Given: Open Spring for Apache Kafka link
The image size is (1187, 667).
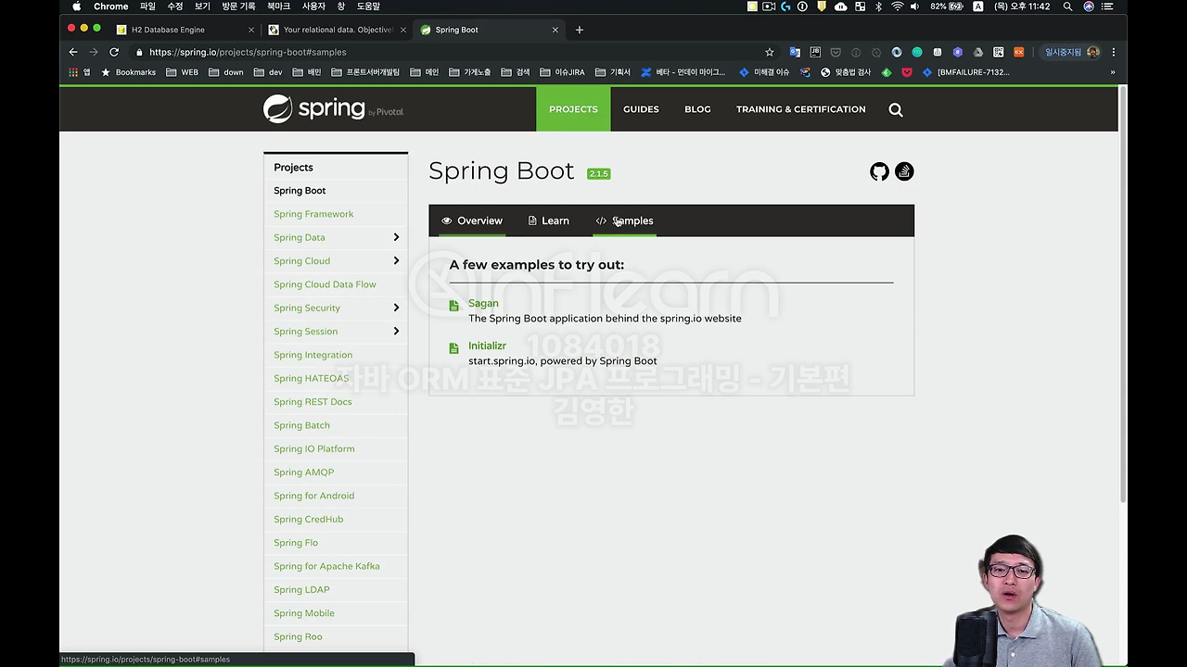Looking at the screenshot, I should (x=326, y=566).
